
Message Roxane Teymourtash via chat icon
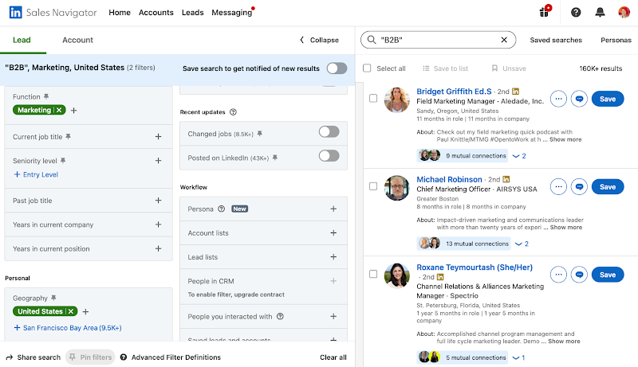[579, 275]
